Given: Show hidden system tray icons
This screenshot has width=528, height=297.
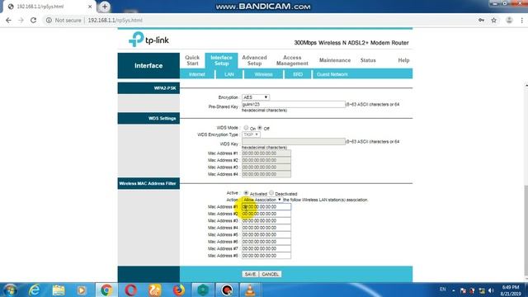Looking at the screenshot, I should point(454,290).
